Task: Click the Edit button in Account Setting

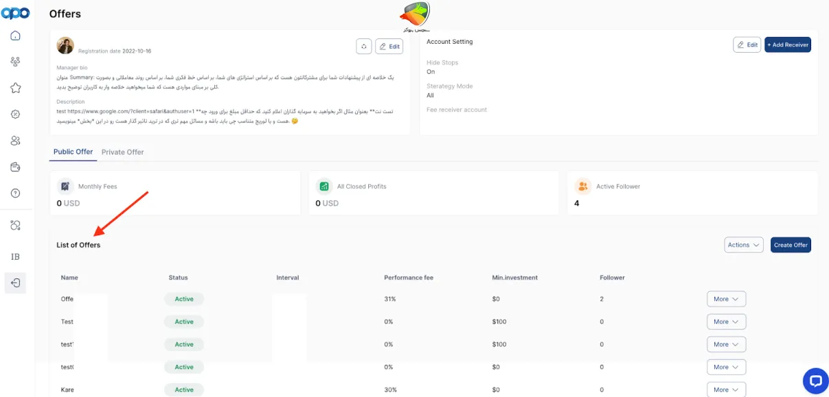Action: [747, 44]
